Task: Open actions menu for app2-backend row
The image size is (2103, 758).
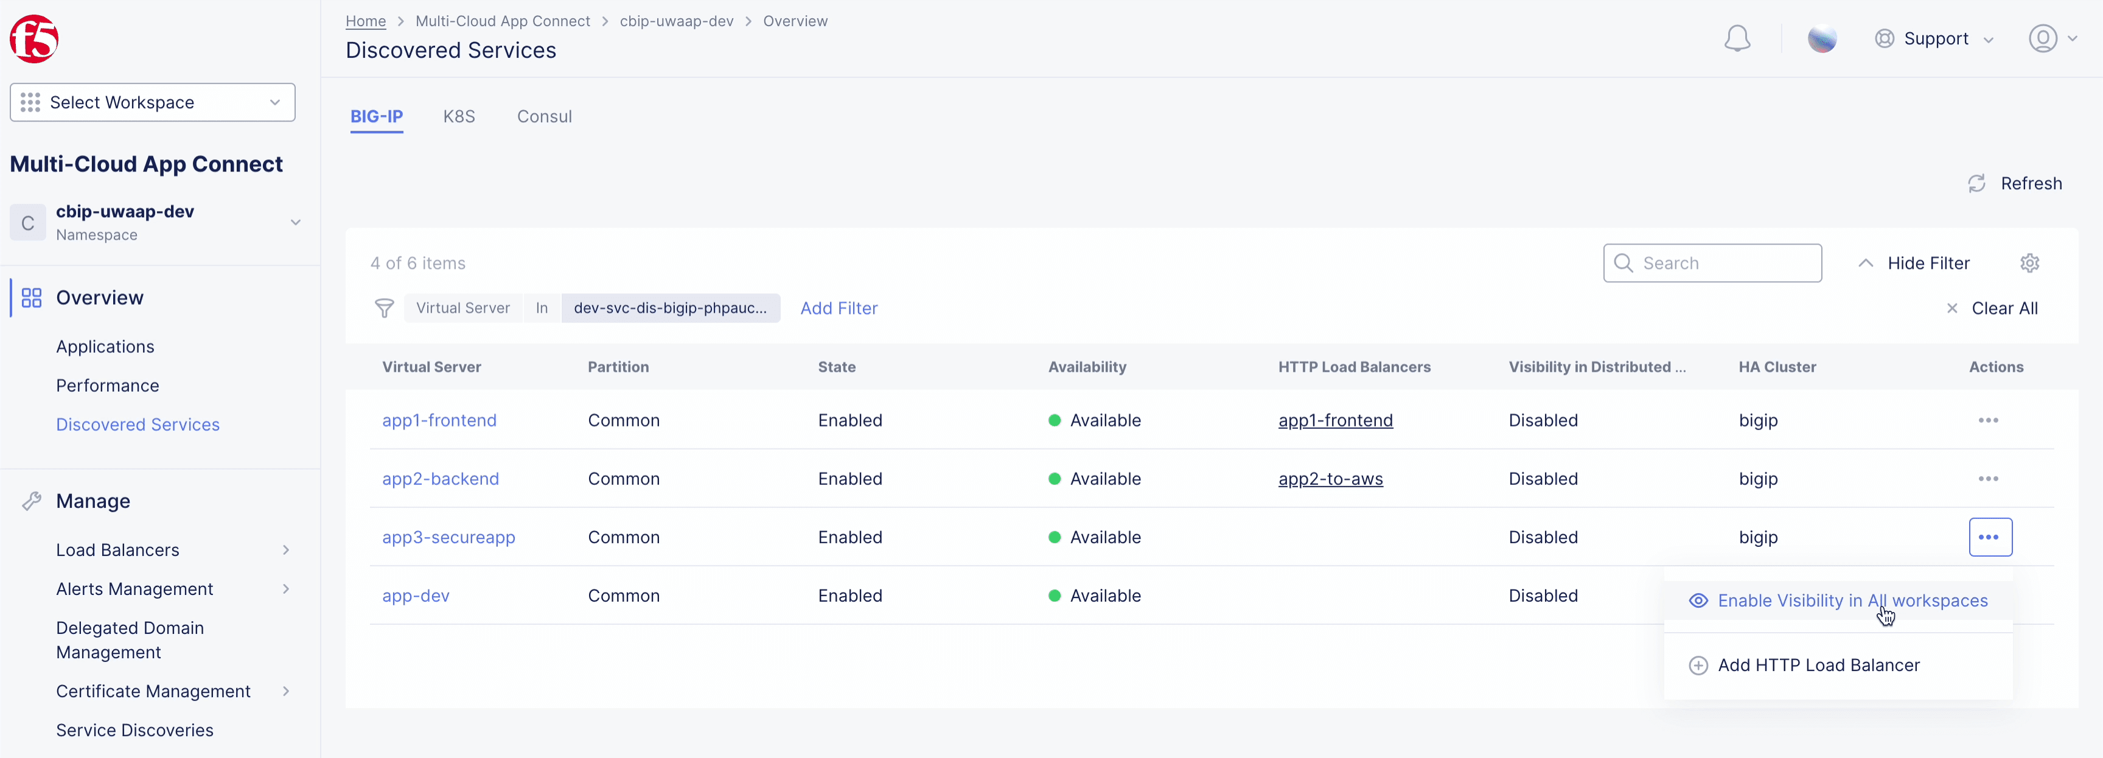Action: pyautogui.click(x=1988, y=479)
